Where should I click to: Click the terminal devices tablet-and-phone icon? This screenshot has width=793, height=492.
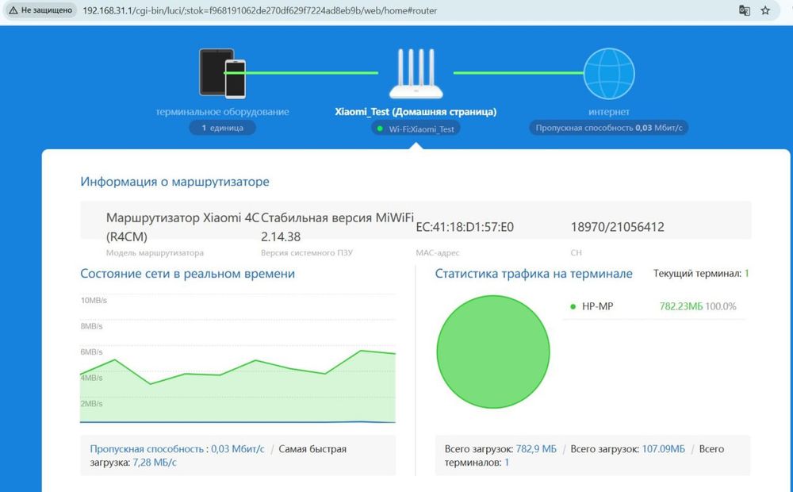(x=223, y=73)
